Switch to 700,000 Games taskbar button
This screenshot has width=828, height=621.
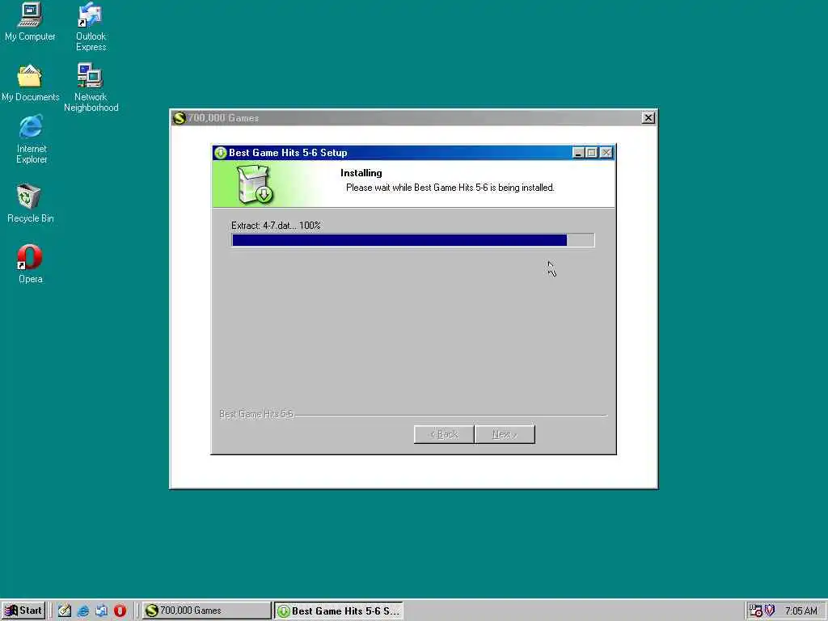click(206, 610)
